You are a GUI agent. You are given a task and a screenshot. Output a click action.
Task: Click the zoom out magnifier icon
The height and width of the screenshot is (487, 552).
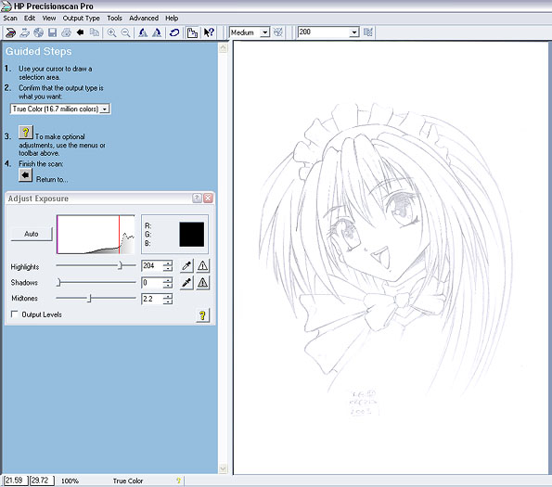125,32
